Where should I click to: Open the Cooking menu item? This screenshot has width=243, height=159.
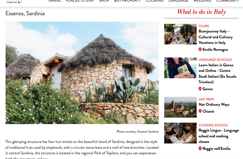[x=154, y=1]
